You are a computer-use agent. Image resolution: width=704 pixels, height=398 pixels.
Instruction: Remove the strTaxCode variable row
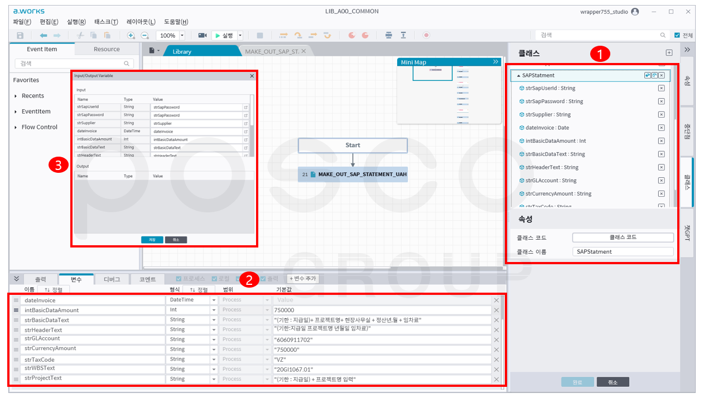(x=496, y=360)
